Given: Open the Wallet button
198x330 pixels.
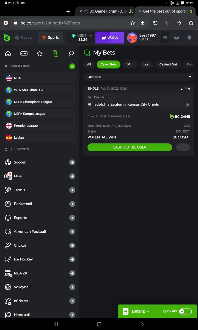Looking at the screenshot, I should coord(110,38).
